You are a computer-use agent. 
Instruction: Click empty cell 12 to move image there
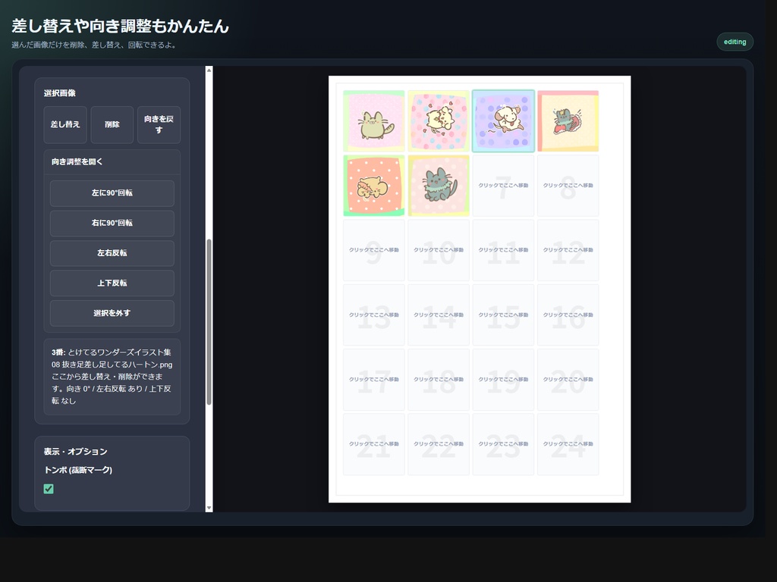[568, 250]
